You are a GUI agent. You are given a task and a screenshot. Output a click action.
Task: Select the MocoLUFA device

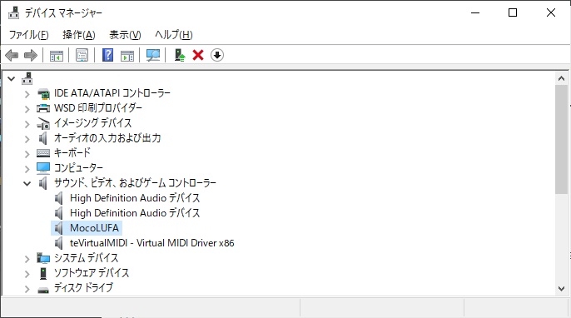coord(94,228)
